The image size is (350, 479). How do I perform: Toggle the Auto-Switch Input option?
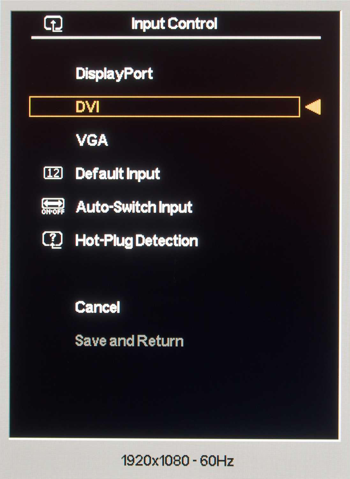(x=134, y=207)
